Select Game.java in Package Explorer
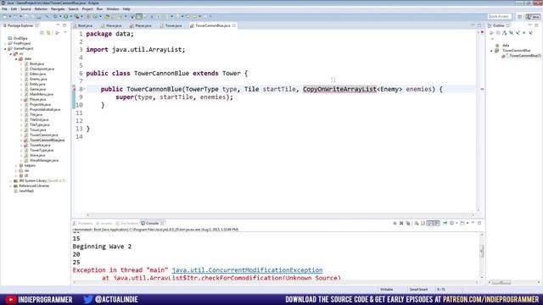Image resolution: width=543 pixels, height=305 pixels. tap(37, 89)
